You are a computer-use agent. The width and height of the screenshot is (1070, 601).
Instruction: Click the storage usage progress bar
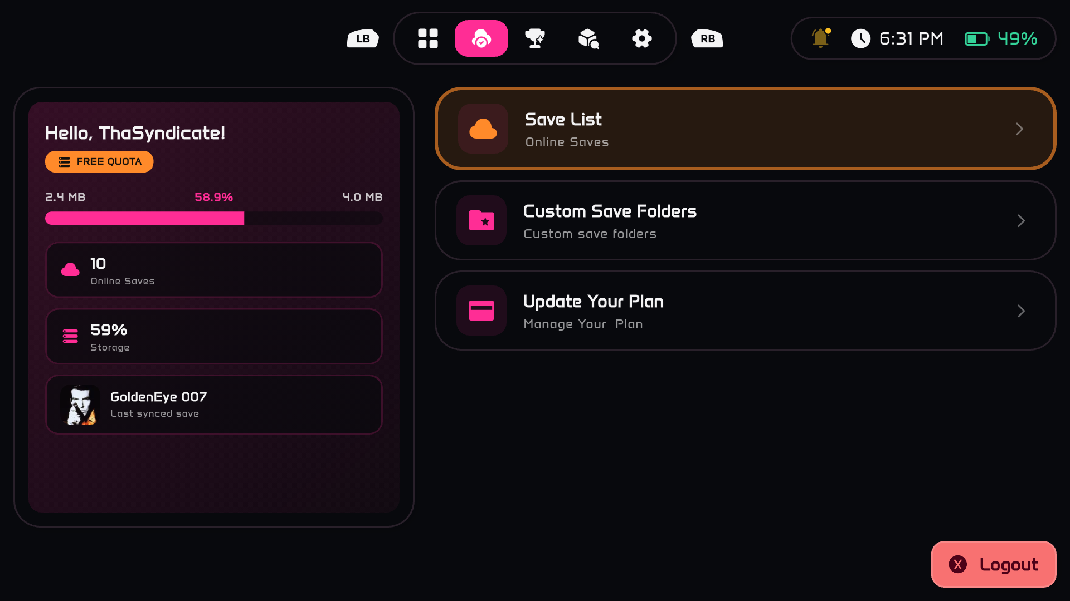pos(214,218)
